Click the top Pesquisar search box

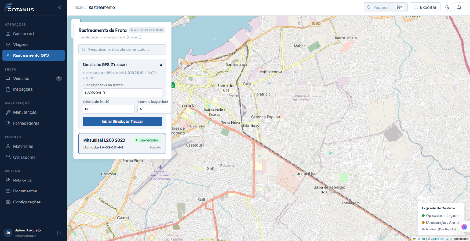386,7
